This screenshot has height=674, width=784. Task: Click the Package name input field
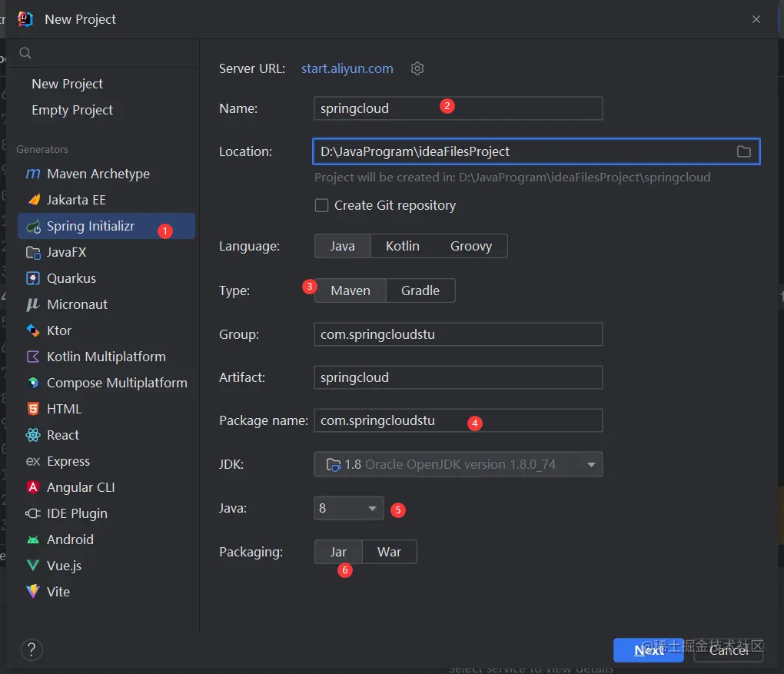pyautogui.click(x=458, y=420)
